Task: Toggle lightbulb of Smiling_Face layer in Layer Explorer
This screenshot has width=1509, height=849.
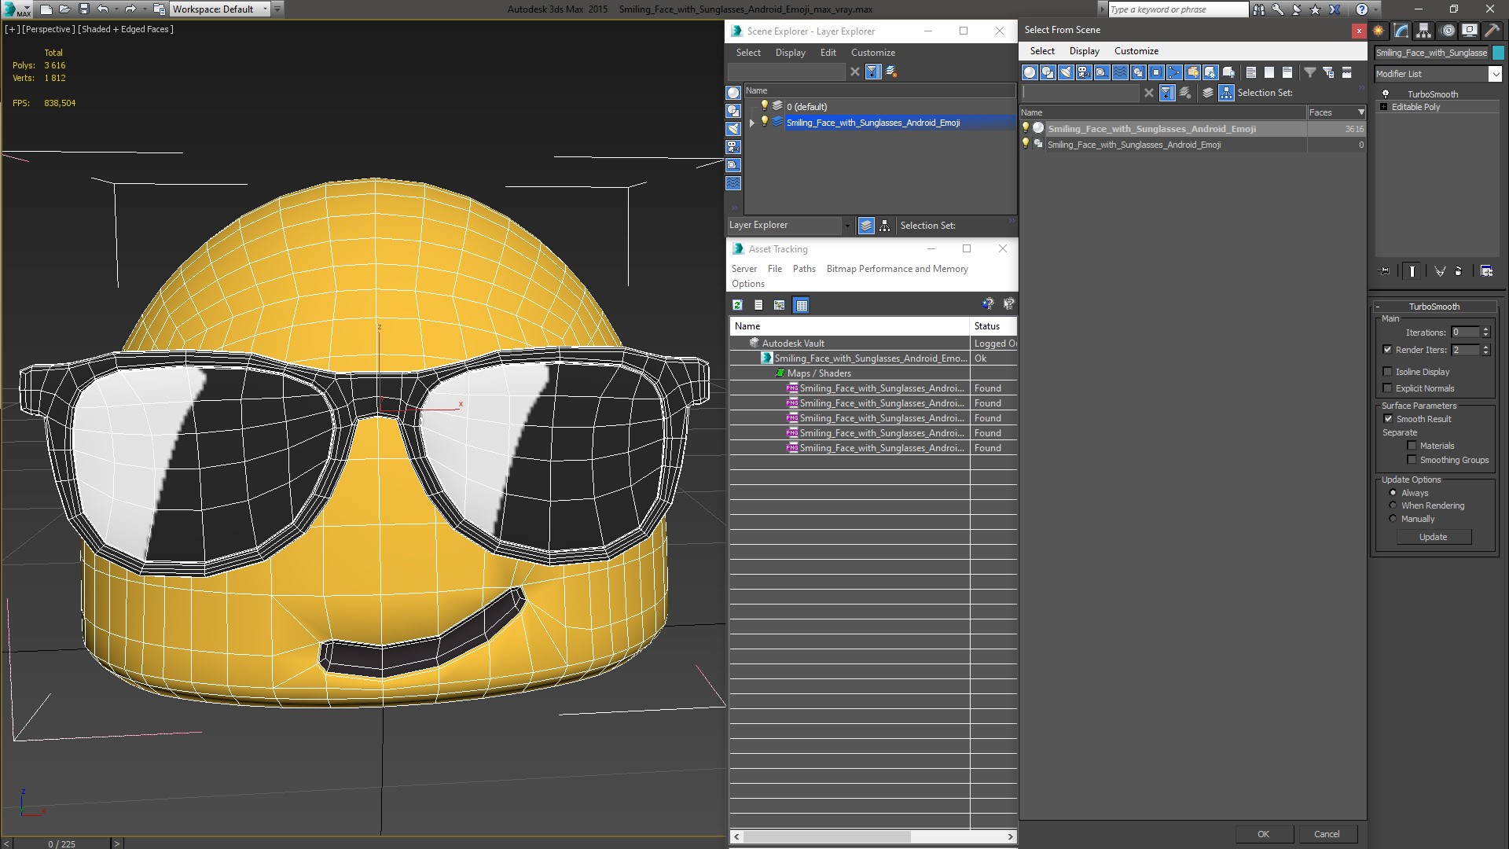Action: click(764, 122)
